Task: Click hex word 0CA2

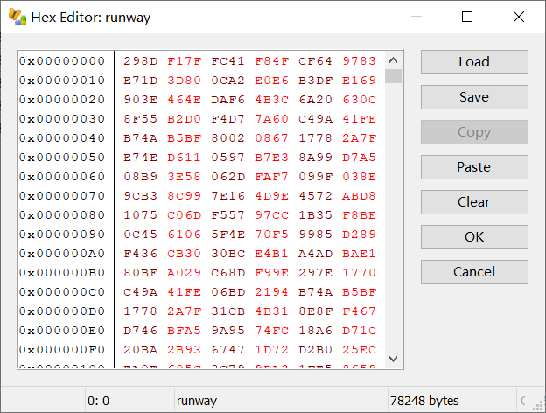Action: coord(228,80)
